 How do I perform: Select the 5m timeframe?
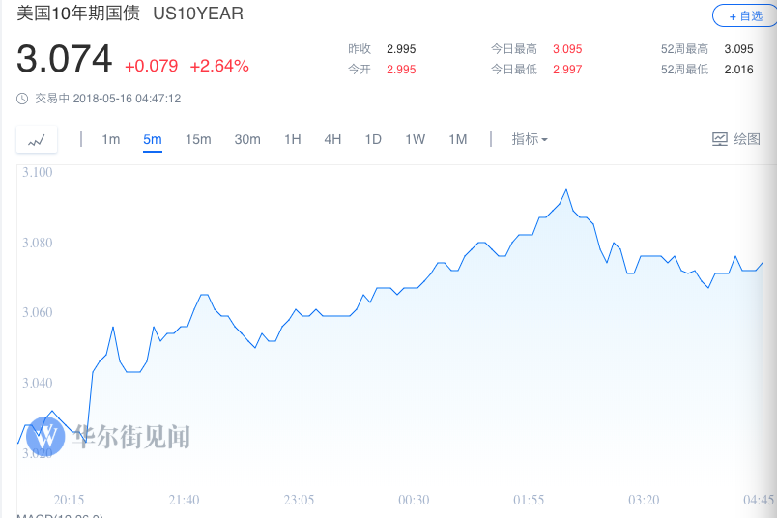(152, 139)
